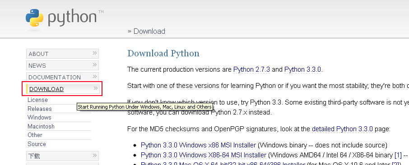Screen dimensions: 409x165
Task: Open the DOCUMENTATION menu item
Action: pos(63,77)
